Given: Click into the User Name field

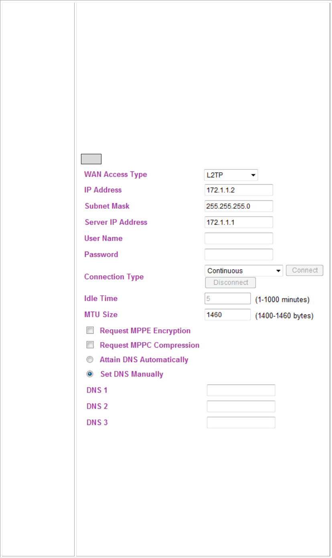Looking at the screenshot, I should click(x=239, y=238).
